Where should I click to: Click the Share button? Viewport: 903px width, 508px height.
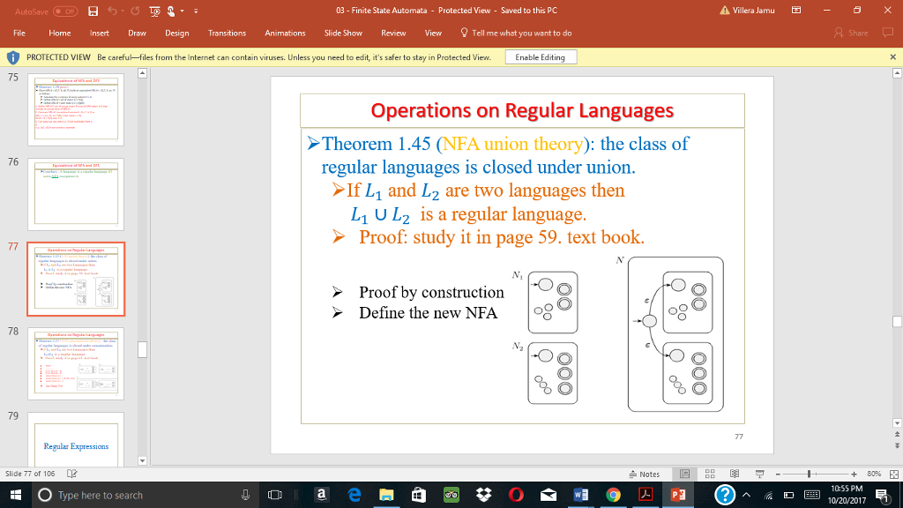point(851,33)
